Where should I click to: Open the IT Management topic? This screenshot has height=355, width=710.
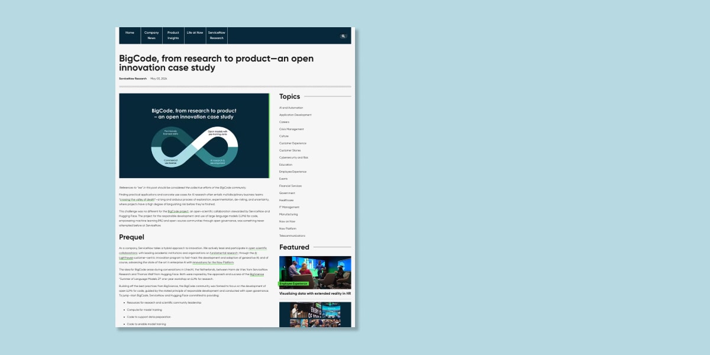[x=289, y=207]
